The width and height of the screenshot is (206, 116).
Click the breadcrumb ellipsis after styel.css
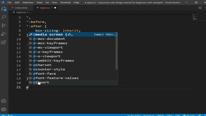(x=30, y=12)
